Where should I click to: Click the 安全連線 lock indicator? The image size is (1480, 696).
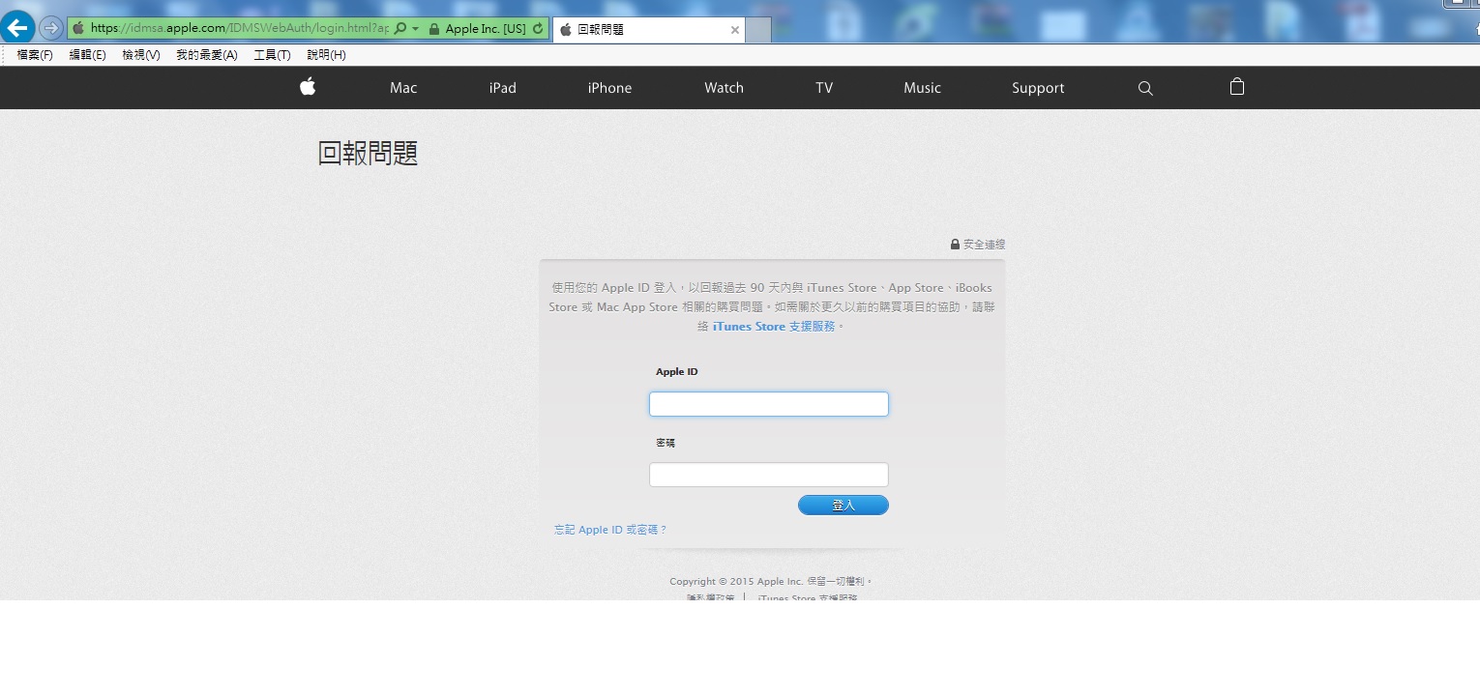click(x=978, y=245)
